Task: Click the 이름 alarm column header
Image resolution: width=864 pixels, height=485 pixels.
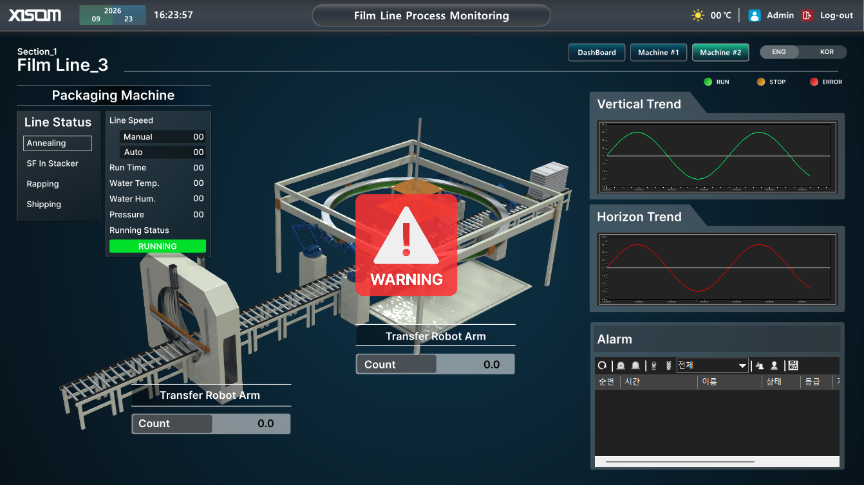Action: 729,382
